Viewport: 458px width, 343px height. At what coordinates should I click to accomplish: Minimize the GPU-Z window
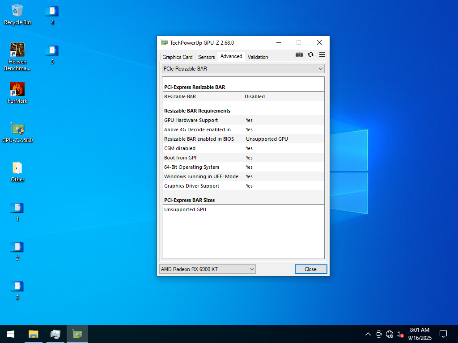[278, 42]
